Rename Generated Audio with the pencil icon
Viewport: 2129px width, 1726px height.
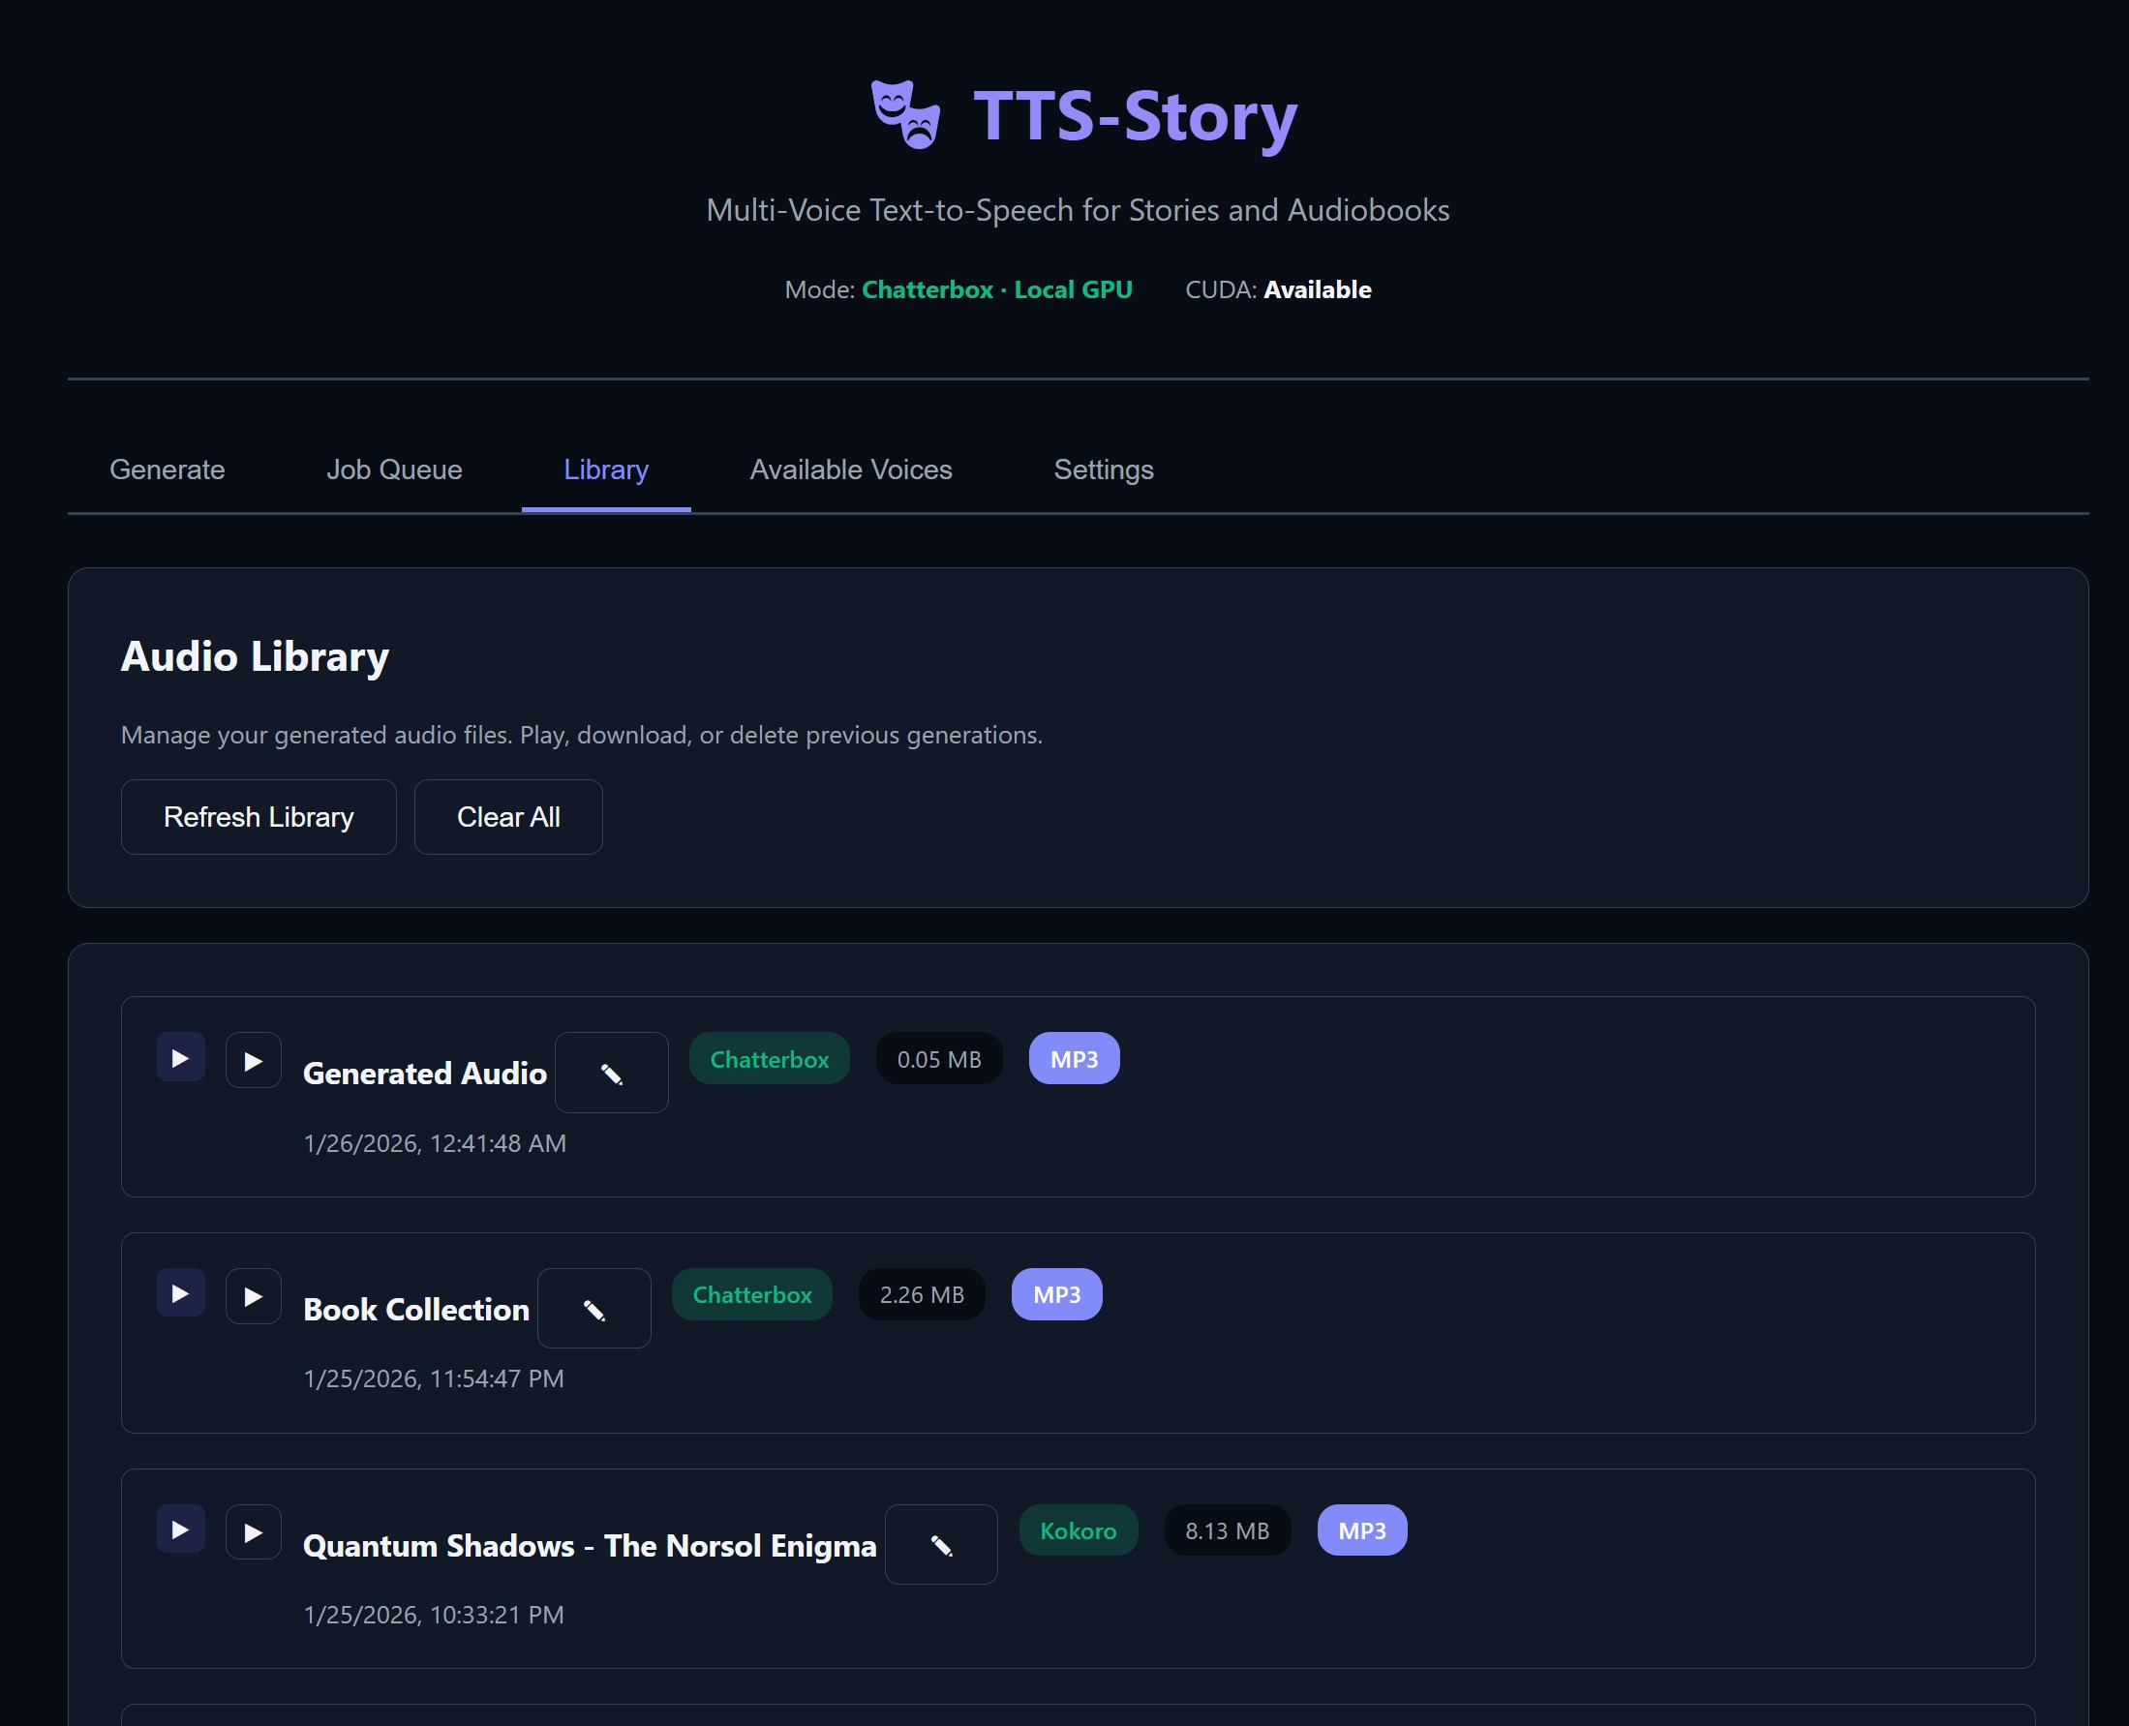click(x=612, y=1073)
